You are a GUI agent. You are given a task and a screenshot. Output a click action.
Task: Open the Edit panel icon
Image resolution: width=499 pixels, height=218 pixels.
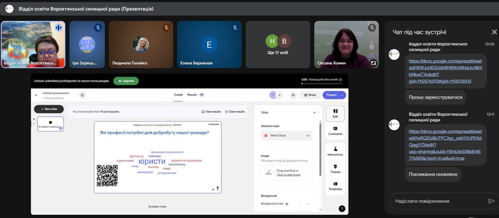(335, 113)
